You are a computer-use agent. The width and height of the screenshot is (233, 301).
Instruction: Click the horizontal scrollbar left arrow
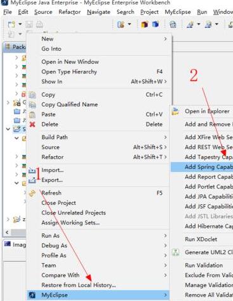7,232
